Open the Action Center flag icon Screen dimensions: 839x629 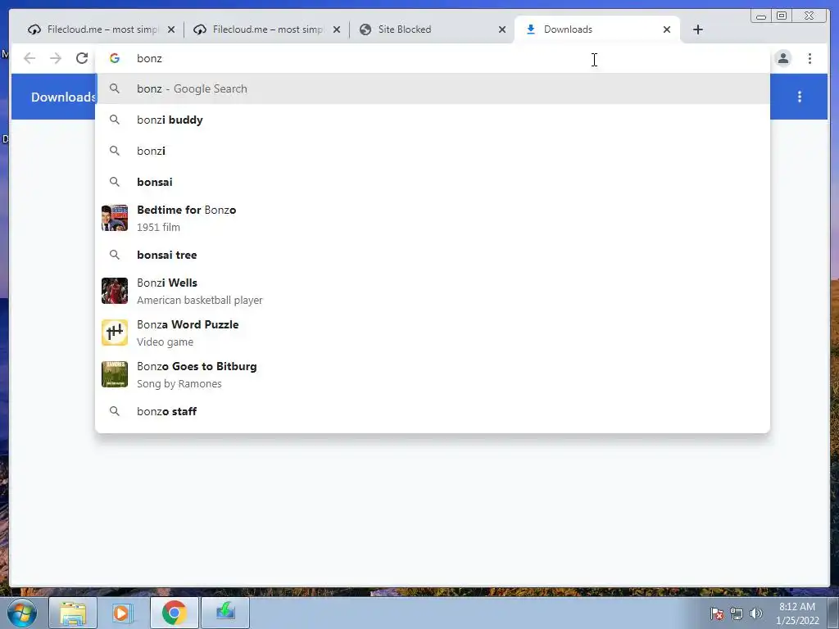point(716,613)
